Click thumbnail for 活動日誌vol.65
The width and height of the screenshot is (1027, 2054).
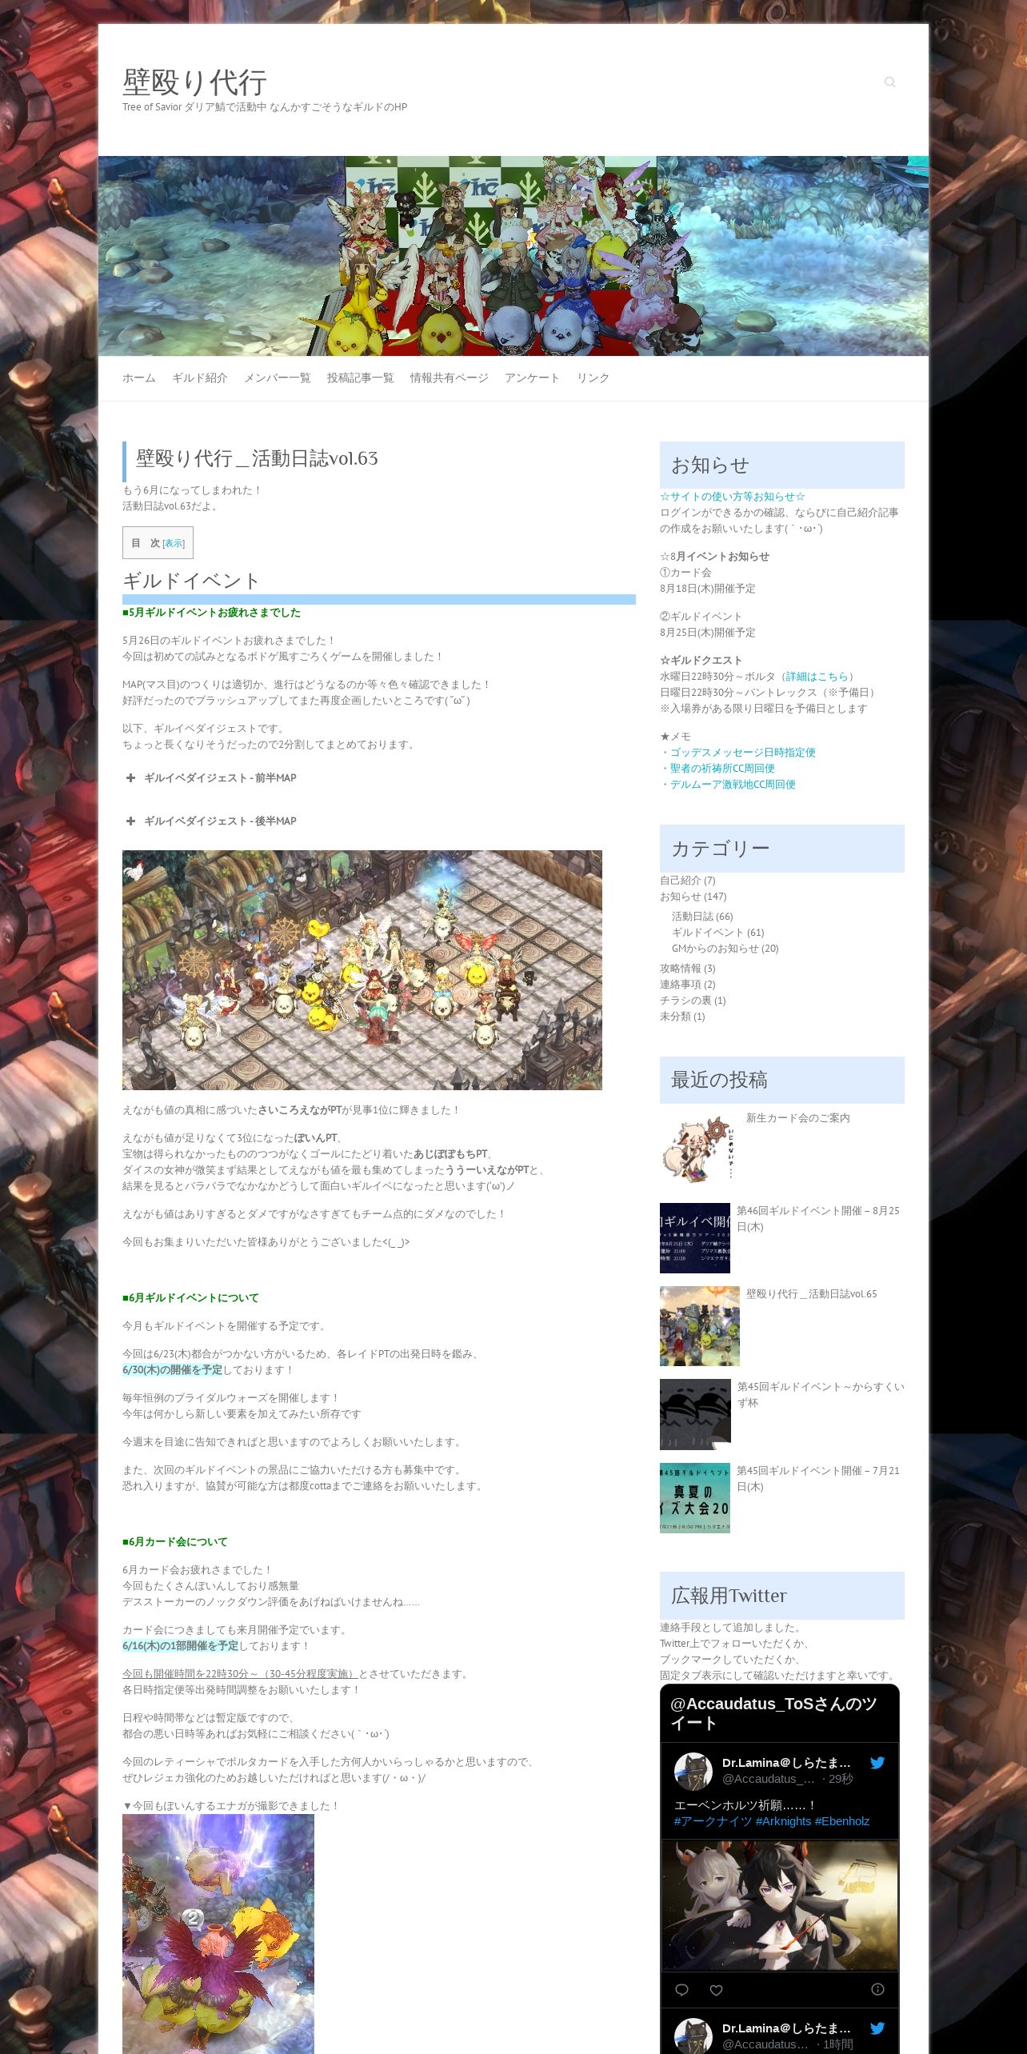click(x=700, y=1326)
